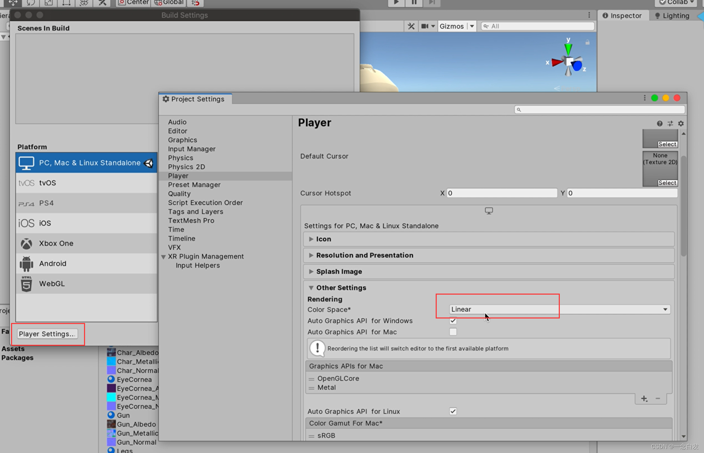
Task: Add a Graphics API with plus icon
Action: (x=644, y=399)
